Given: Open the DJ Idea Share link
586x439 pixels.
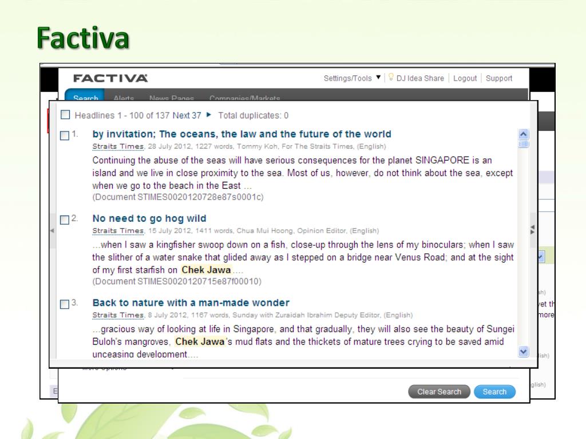Looking at the screenshot, I should tap(420, 78).
